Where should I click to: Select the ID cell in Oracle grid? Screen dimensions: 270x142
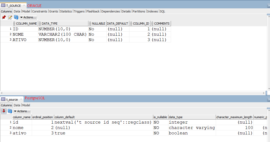coord(25,29)
